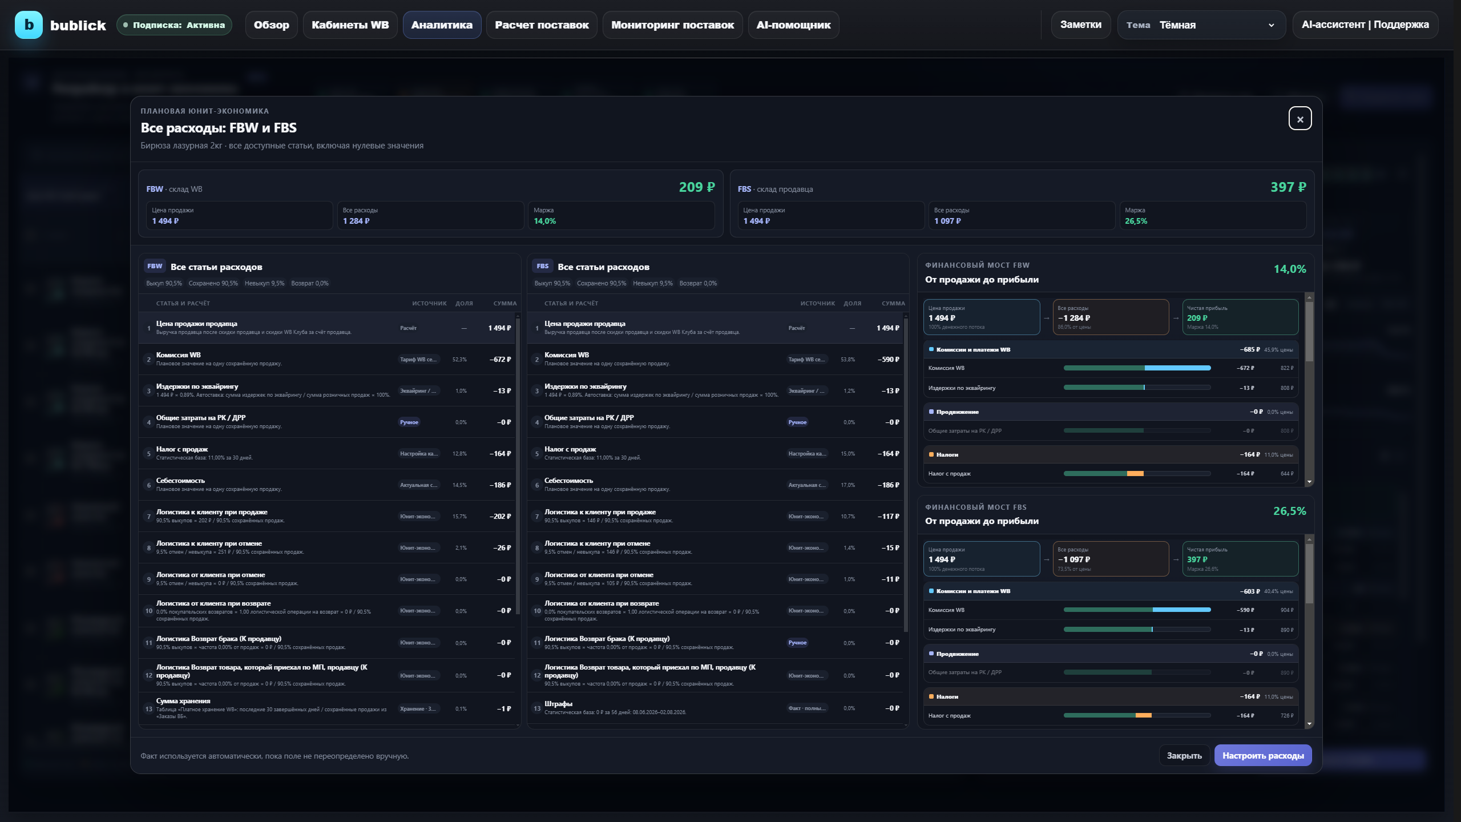Select FBS Логистика к клиенту при продаже row

pyautogui.click(x=715, y=516)
